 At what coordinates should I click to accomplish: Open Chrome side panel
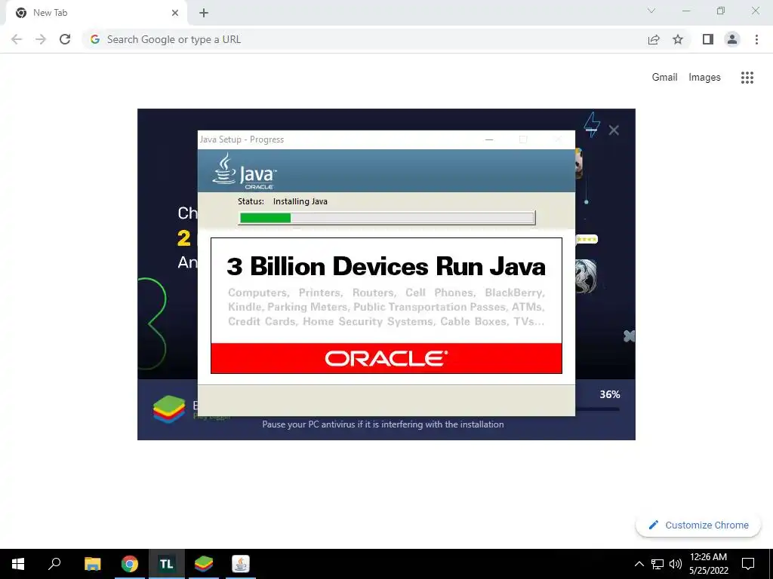pyautogui.click(x=708, y=39)
